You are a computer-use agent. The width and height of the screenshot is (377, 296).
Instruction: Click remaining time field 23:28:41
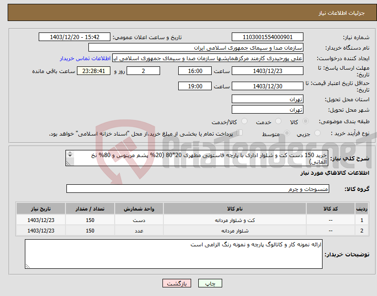click(x=94, y=71)
